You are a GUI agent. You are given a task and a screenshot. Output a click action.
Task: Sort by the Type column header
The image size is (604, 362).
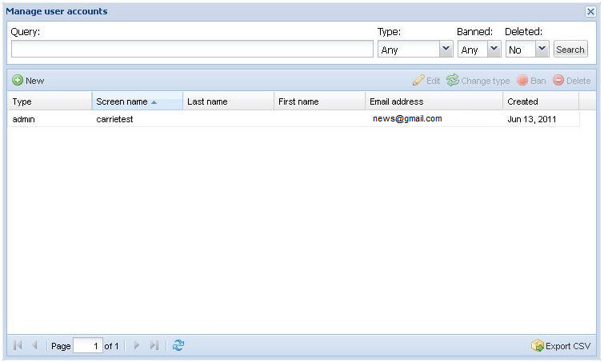[50, 101]
